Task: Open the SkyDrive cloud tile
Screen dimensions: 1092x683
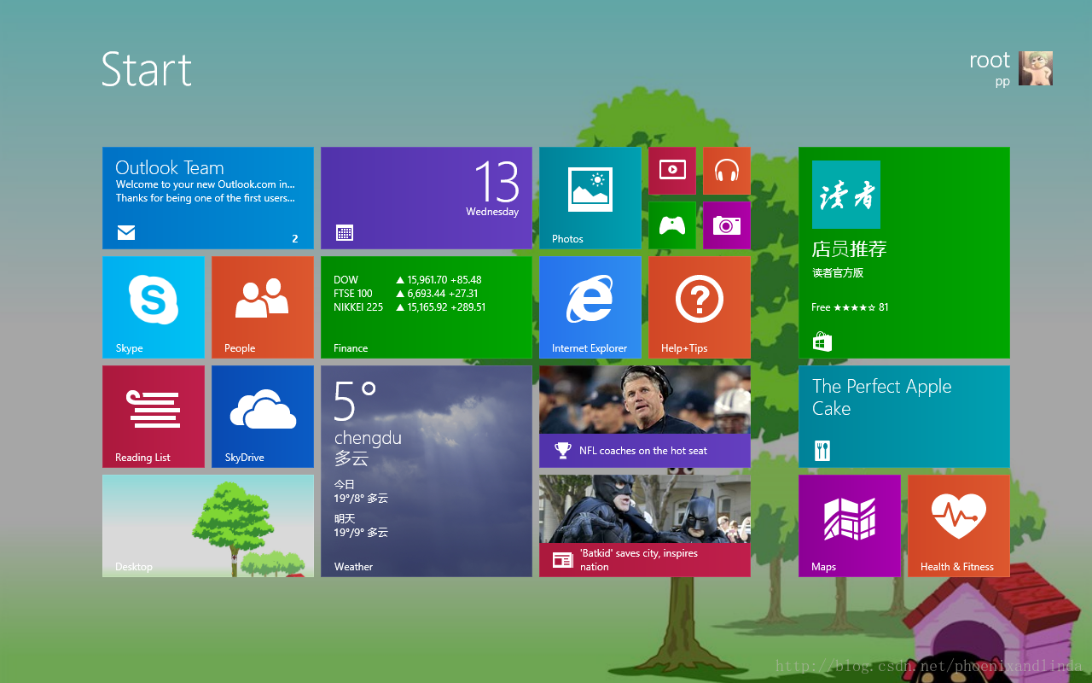Action: (x=263, y=417)
